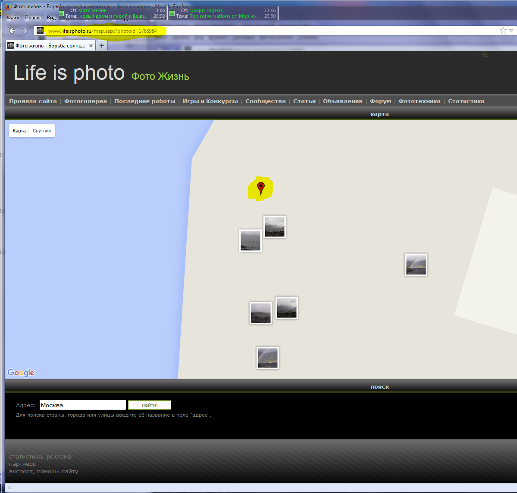Viewport: 517px width, 493px height.
Task: Expand the bookmark star dropdown arrow
Action: tap(511, 31)
